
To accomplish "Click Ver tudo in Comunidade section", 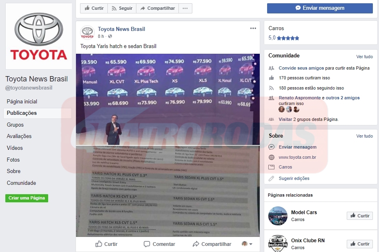I will [x=364, y=57].
